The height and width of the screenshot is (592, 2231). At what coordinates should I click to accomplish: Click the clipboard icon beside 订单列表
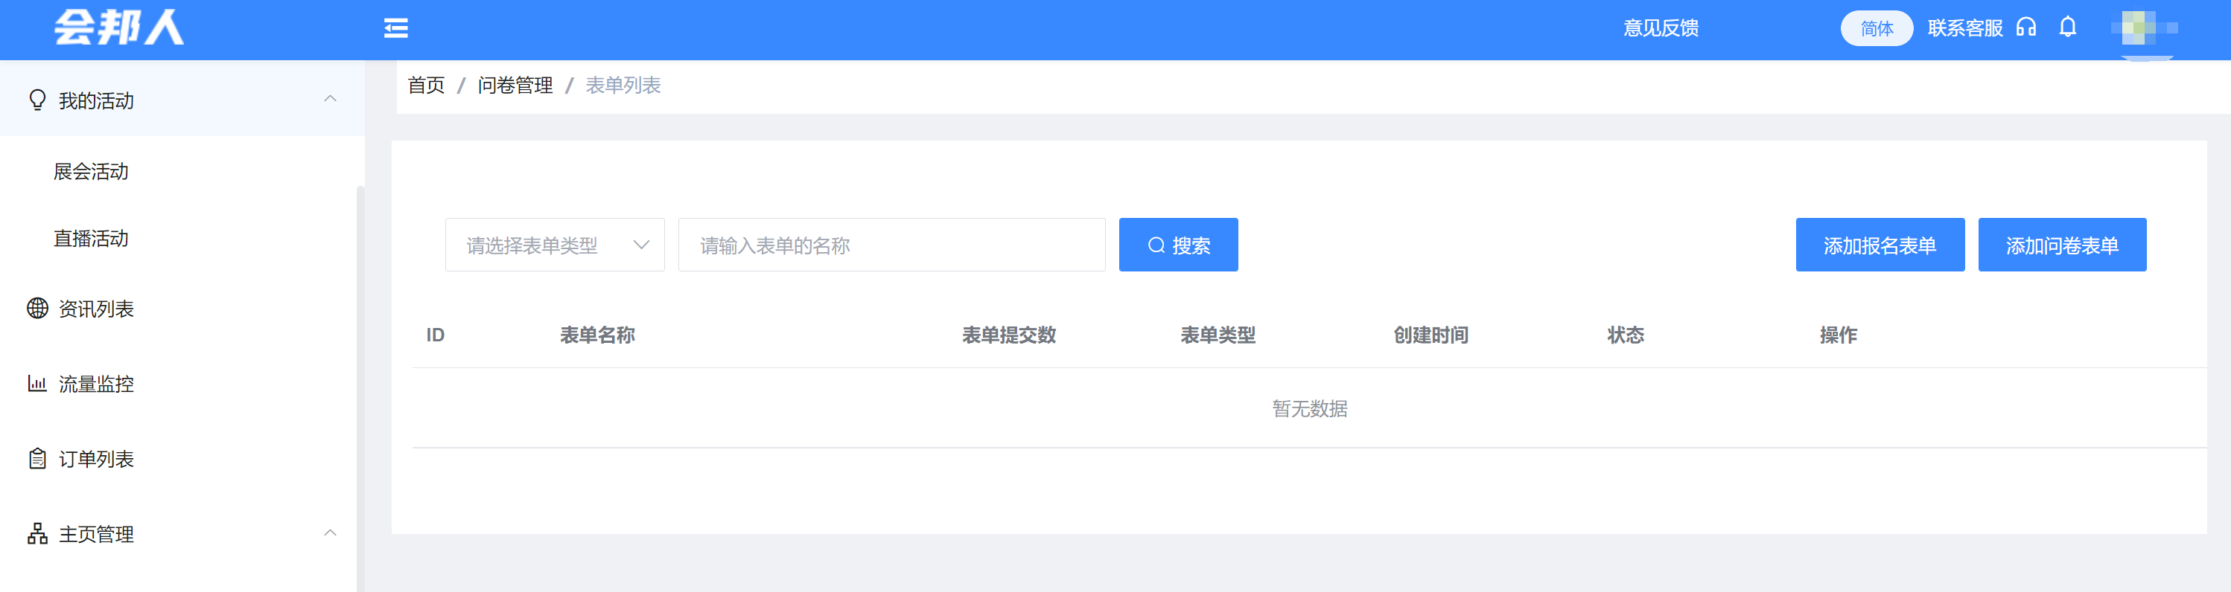pyautogui.click(x=37, y=459)
